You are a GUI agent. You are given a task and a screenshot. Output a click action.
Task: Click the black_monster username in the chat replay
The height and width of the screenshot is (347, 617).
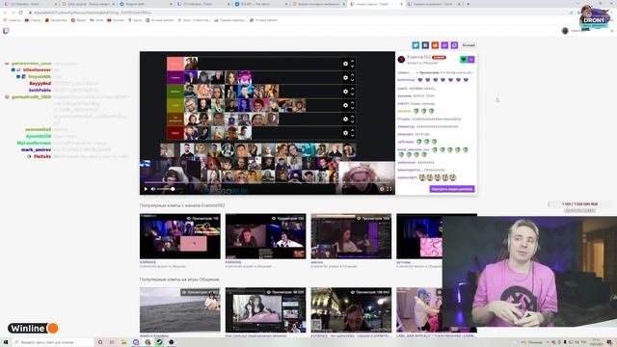pos(413,150)
